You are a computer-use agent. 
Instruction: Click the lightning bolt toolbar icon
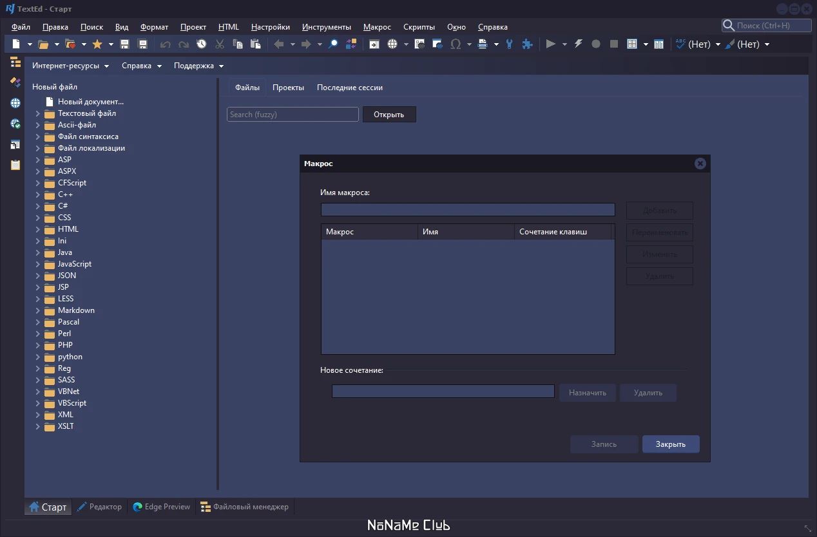[x=578, y=44]
